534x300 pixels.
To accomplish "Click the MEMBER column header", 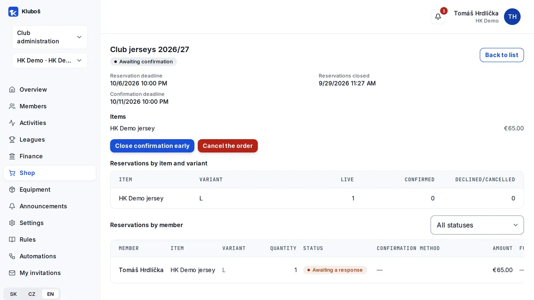I will click(x=129, y=248).
